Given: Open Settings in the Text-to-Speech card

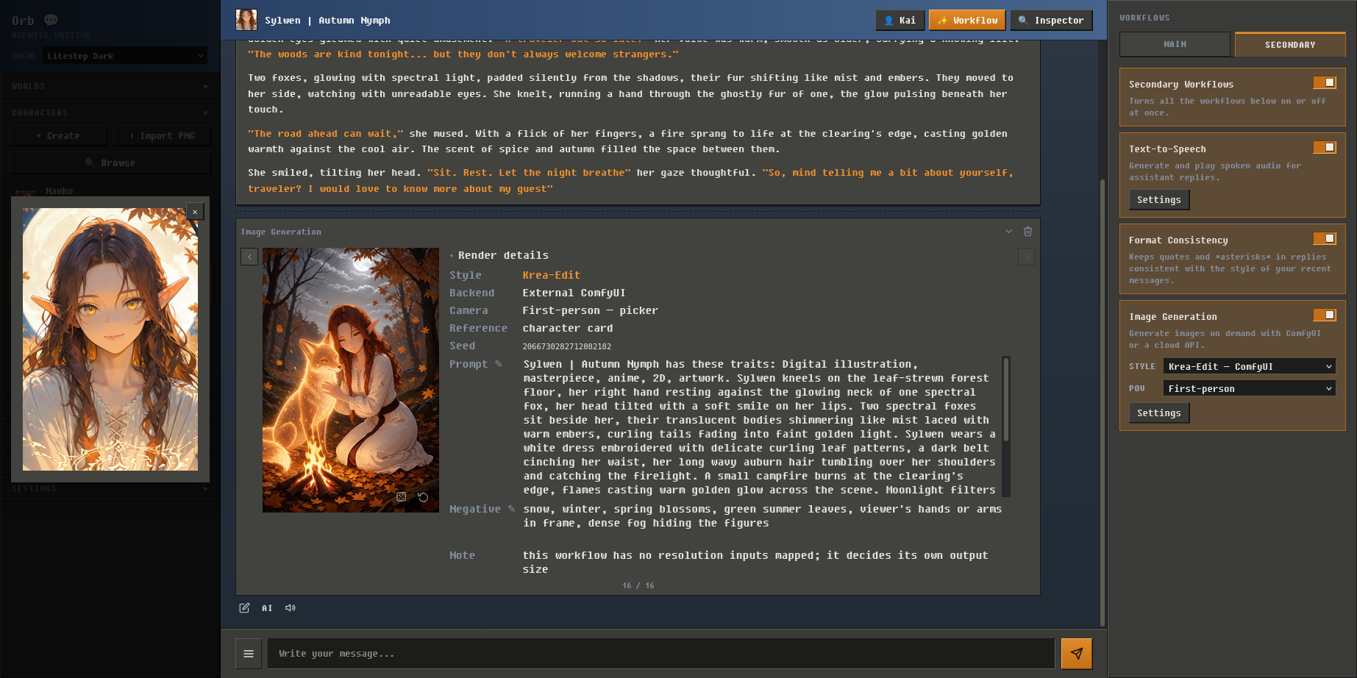Looking at the screenshot, I should (1159, 200).
